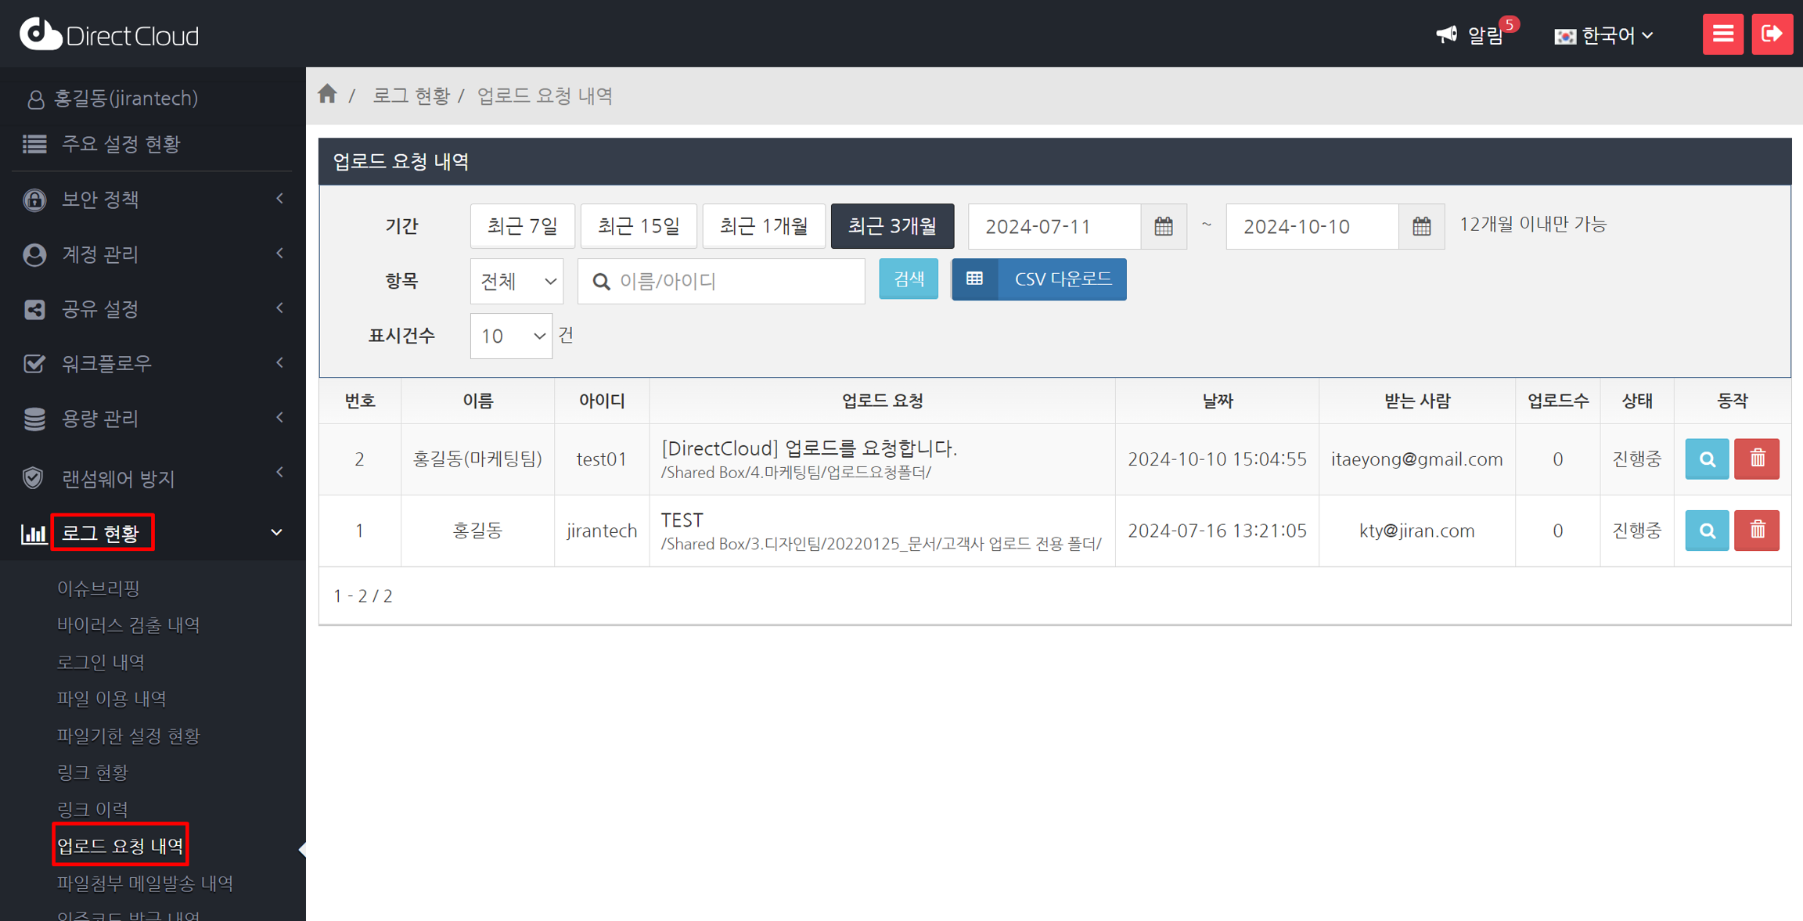
Task: Open 파일 이용 내역 submenu item
Action: (112, 699)
